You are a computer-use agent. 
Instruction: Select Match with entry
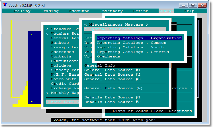click(x=64, y=79)
